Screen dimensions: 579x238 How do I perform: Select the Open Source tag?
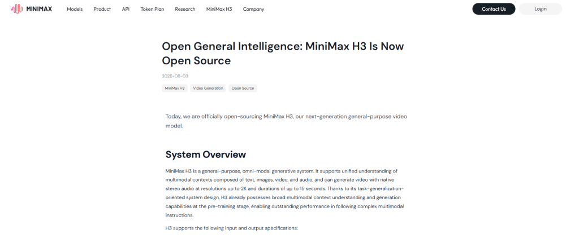tap(243, 88)
